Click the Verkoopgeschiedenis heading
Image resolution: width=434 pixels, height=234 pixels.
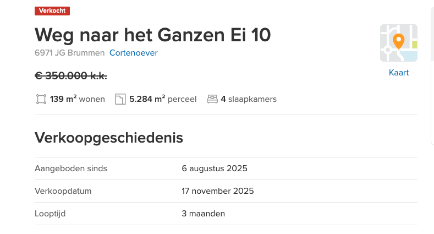tap(109, 138)
